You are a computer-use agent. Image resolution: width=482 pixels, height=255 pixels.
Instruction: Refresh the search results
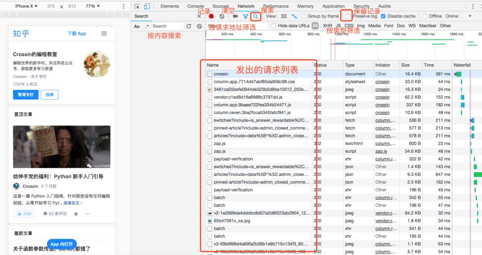click(x=189, y=26)
